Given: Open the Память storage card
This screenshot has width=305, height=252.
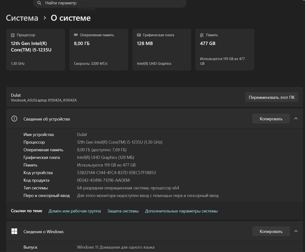Looking at the screenshot, I should 225,49.
